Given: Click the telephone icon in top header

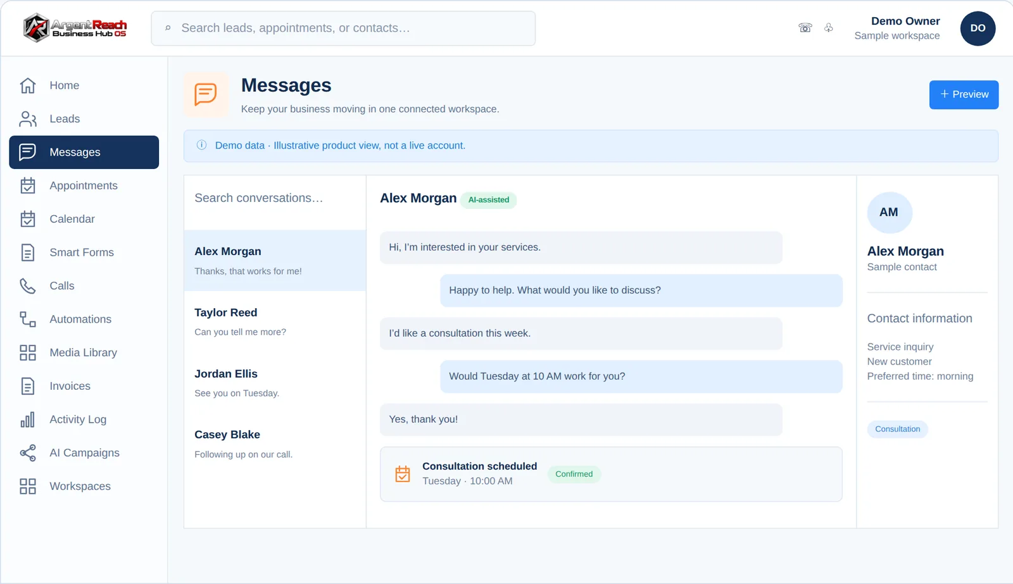Looking at the screenshot, I should pos(805,28).
